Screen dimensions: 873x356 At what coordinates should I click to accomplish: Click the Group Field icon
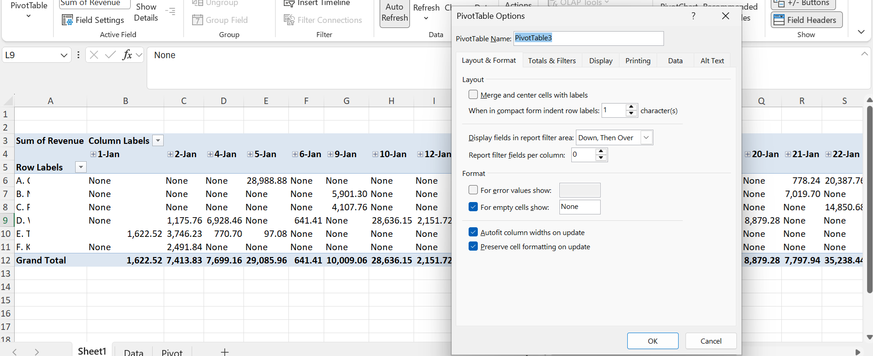[x=198, y=20]
